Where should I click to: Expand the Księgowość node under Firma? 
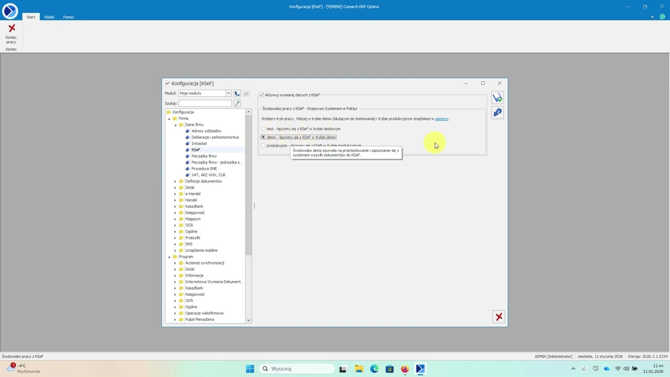(175, 213)
